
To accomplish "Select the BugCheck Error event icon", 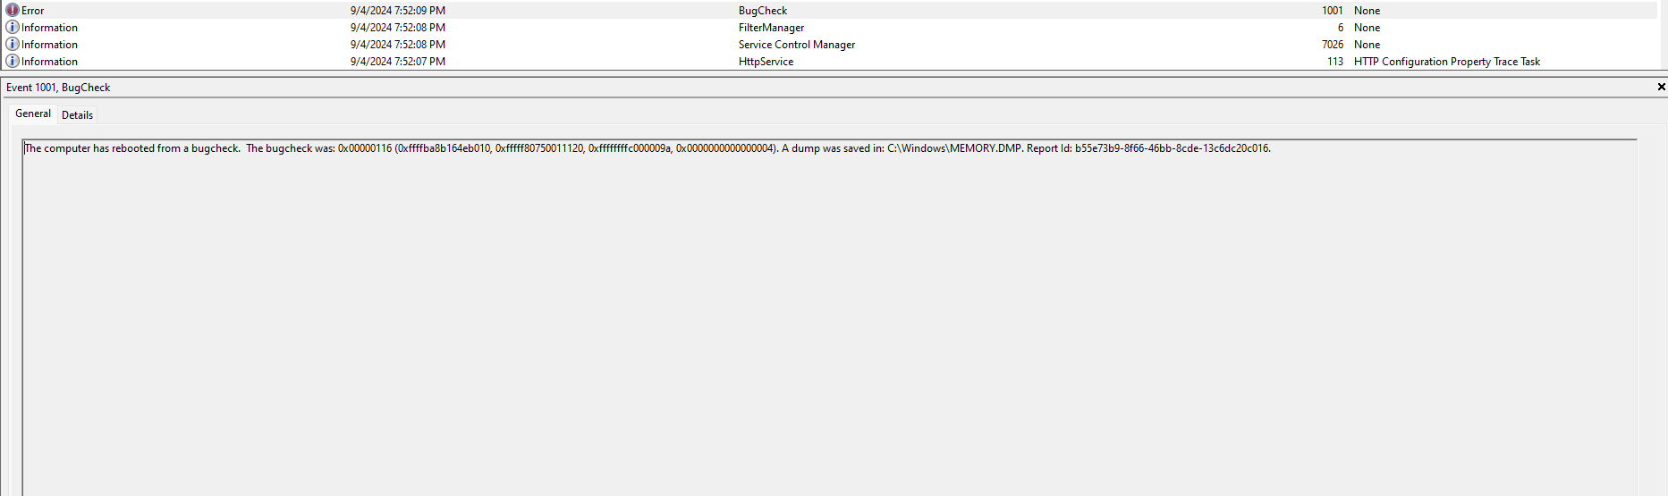I will [x=13, y=11].
